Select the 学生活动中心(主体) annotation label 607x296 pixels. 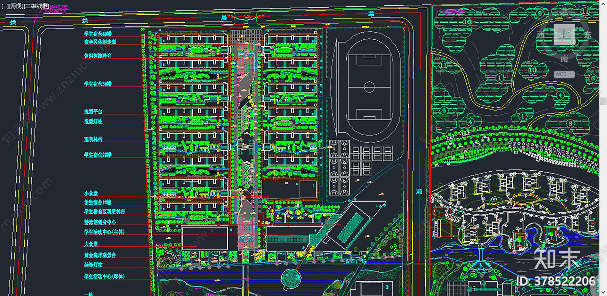pyautogui.click(x=104, y=232)
